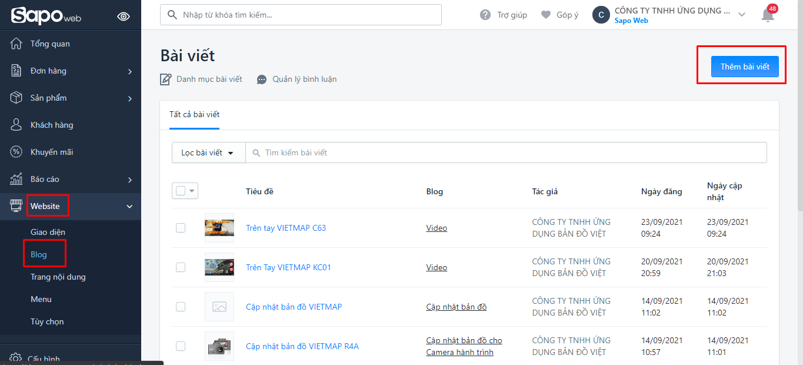
Task: Open Danh mục bài viết link
Action: pyautogui.click(x=209, y=79)
